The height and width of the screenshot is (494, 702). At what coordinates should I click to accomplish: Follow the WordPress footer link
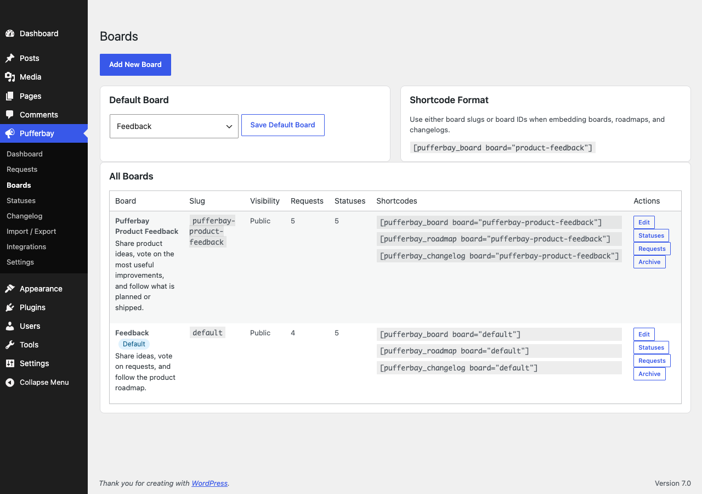(210, 484)
